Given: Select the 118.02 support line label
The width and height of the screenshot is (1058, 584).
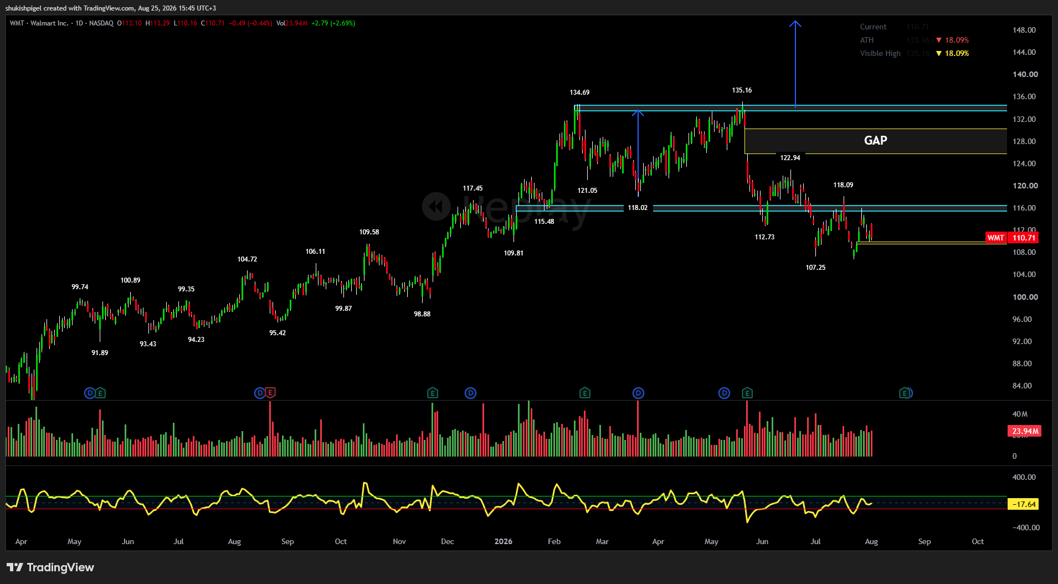Looking at the screenshot, I should click(x=638, y=208).
